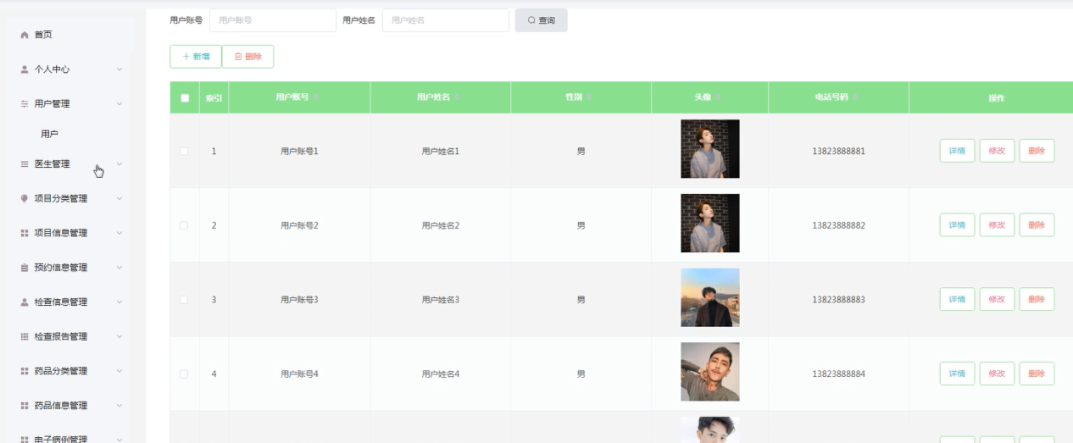Click the icon beside 项目分类管理

click(x=25, y=199)
